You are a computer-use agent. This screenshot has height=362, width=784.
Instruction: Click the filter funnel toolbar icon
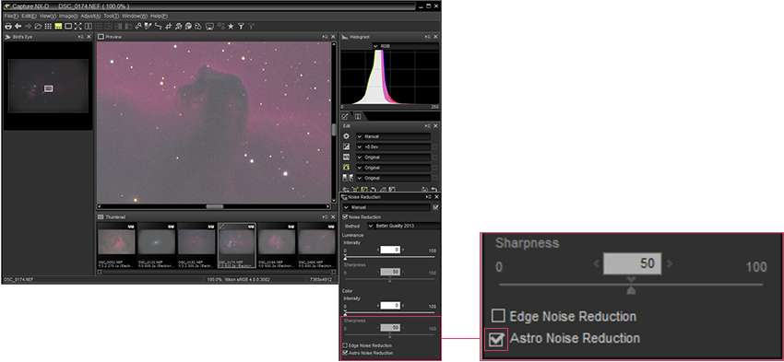click(x=241, y=26)
